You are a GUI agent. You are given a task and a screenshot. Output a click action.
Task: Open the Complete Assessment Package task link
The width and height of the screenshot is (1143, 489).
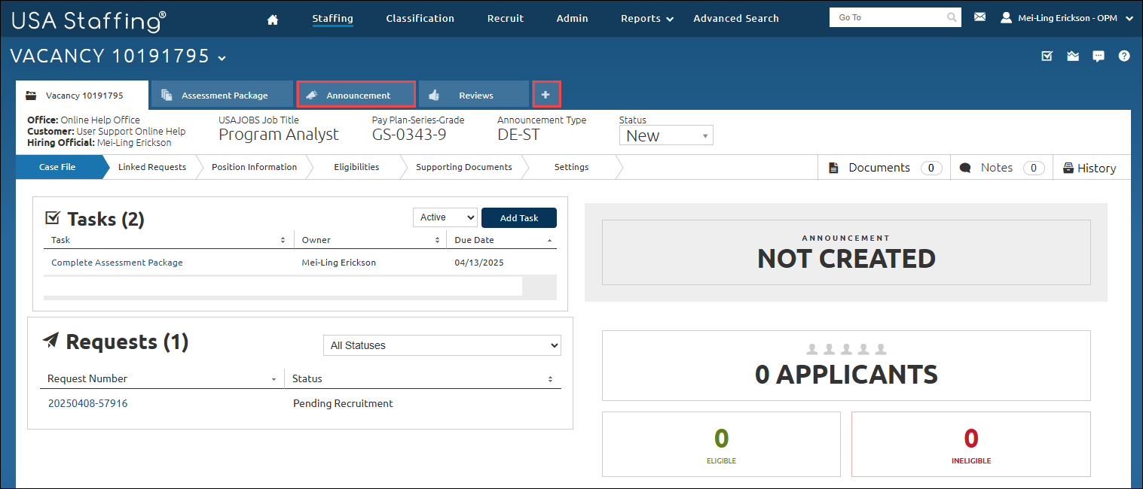(x=117, y=263)
